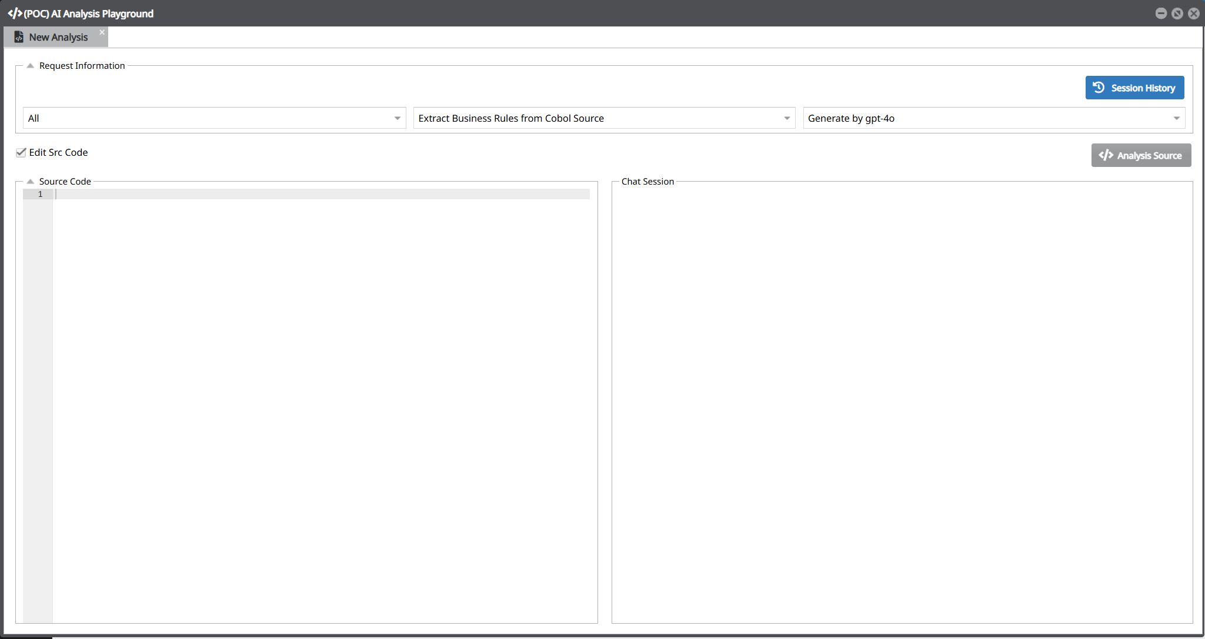Open the Generate by gpt-4o dropdown
Image resolution: width=1205 pixels, height=639 pixels.
[x=994, y=118]
